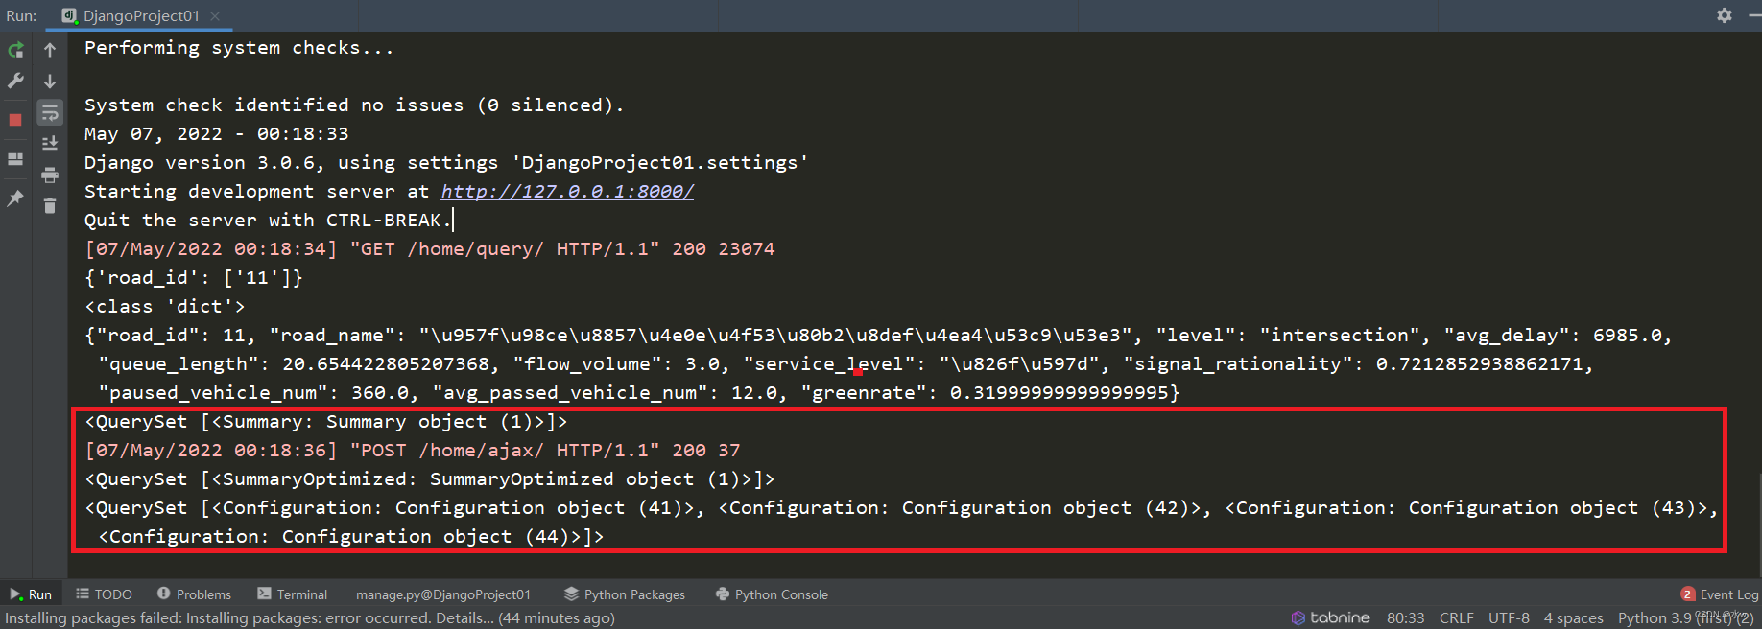
Task: Click the 80:33 line column indicator
Action: 1405,618
